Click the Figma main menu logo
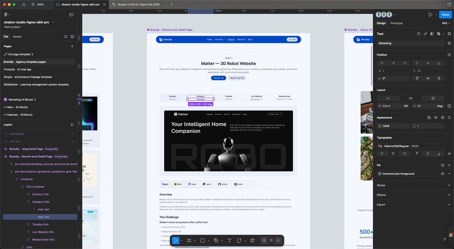This screenshot has width=454, height=249. point(6,14)
